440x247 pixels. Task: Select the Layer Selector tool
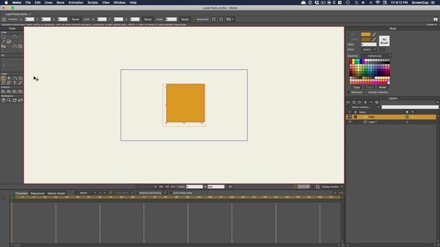tap(9, 83)
